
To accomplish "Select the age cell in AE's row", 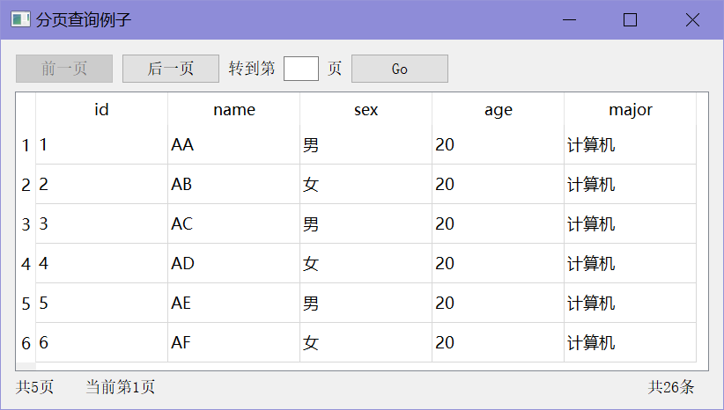I will coord(499,303).
